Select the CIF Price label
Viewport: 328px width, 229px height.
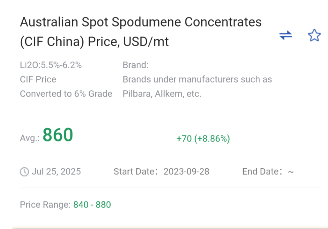point(38,79)
